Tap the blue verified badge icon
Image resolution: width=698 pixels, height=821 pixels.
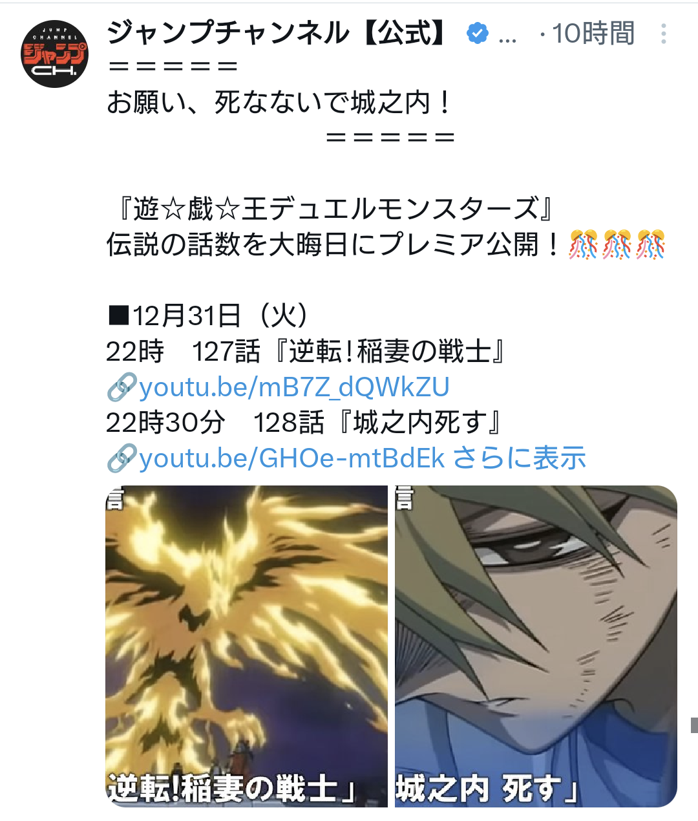pyautogui.click(x=477, y=33)
